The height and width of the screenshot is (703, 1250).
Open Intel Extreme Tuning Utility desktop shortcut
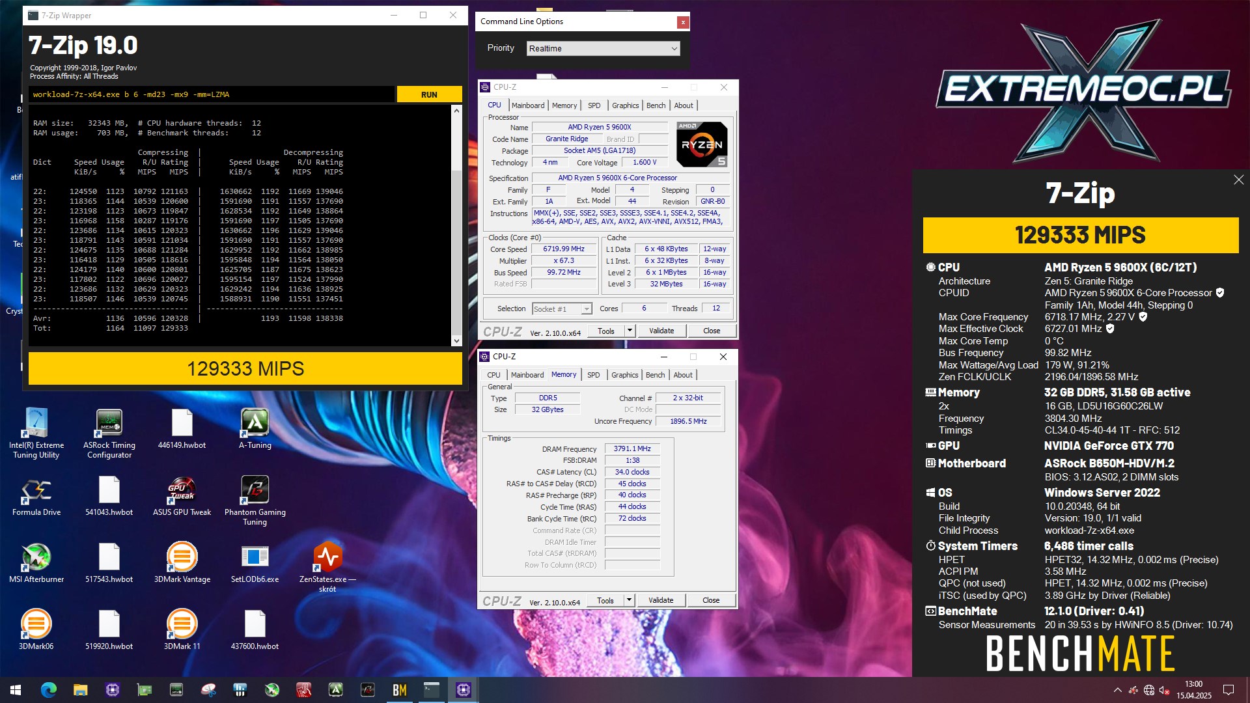tap(36, 433)
